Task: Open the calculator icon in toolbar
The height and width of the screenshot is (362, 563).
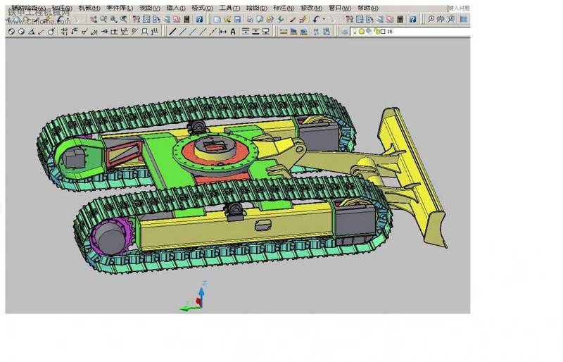Action: (x=186, y=20)
